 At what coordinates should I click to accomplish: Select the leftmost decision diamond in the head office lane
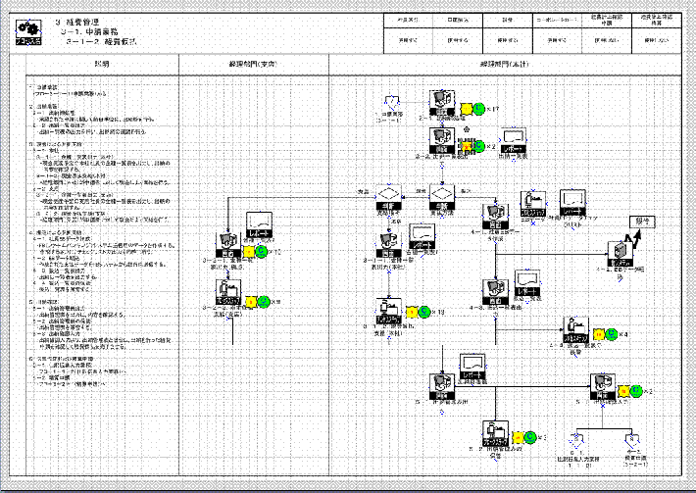pyautogui.click(x=387, y=195)
